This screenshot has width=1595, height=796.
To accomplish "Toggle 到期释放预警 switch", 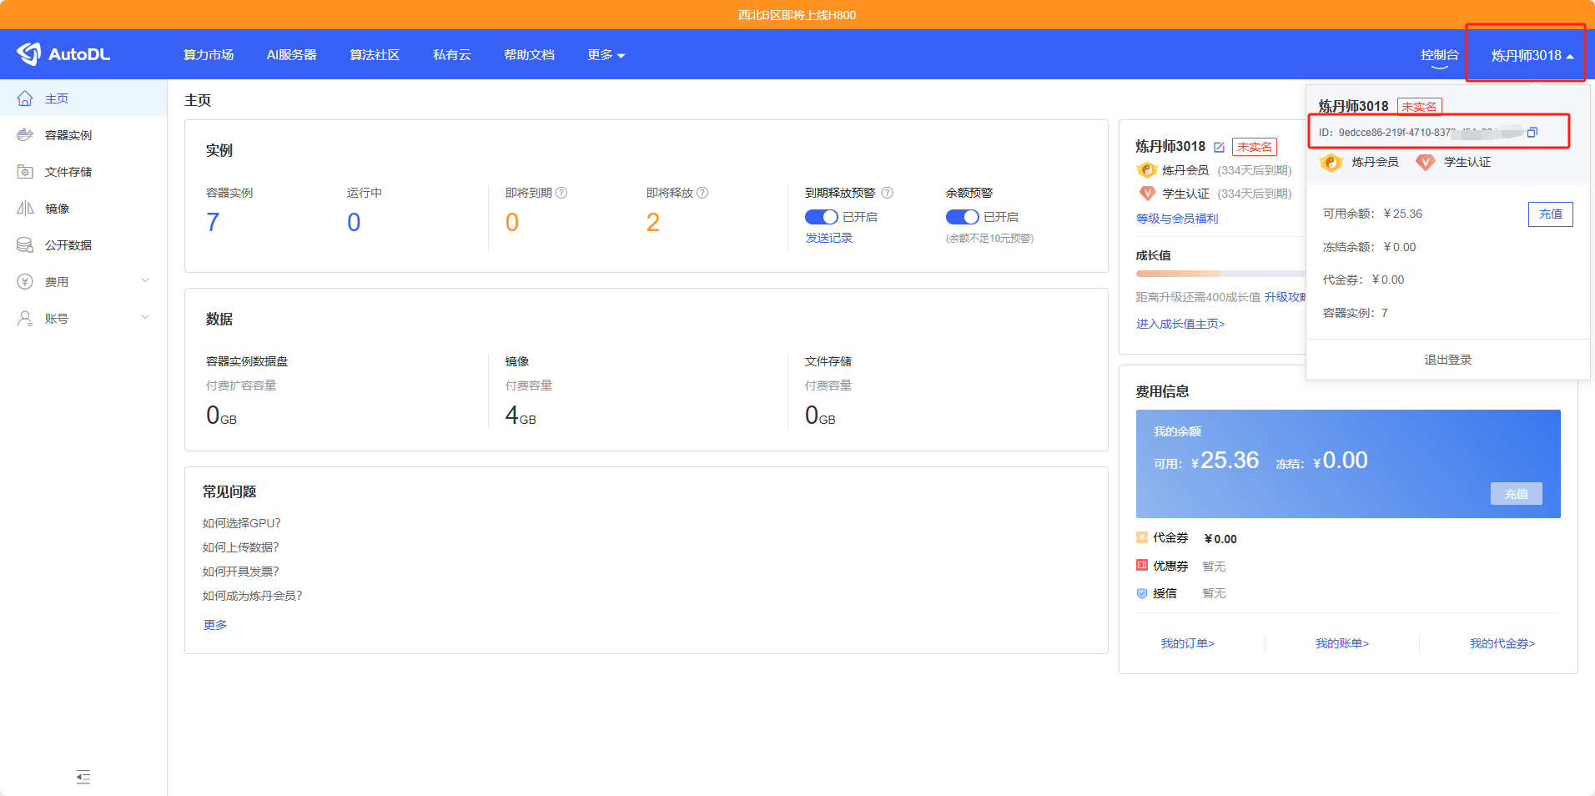I will (x=821, y=217).
